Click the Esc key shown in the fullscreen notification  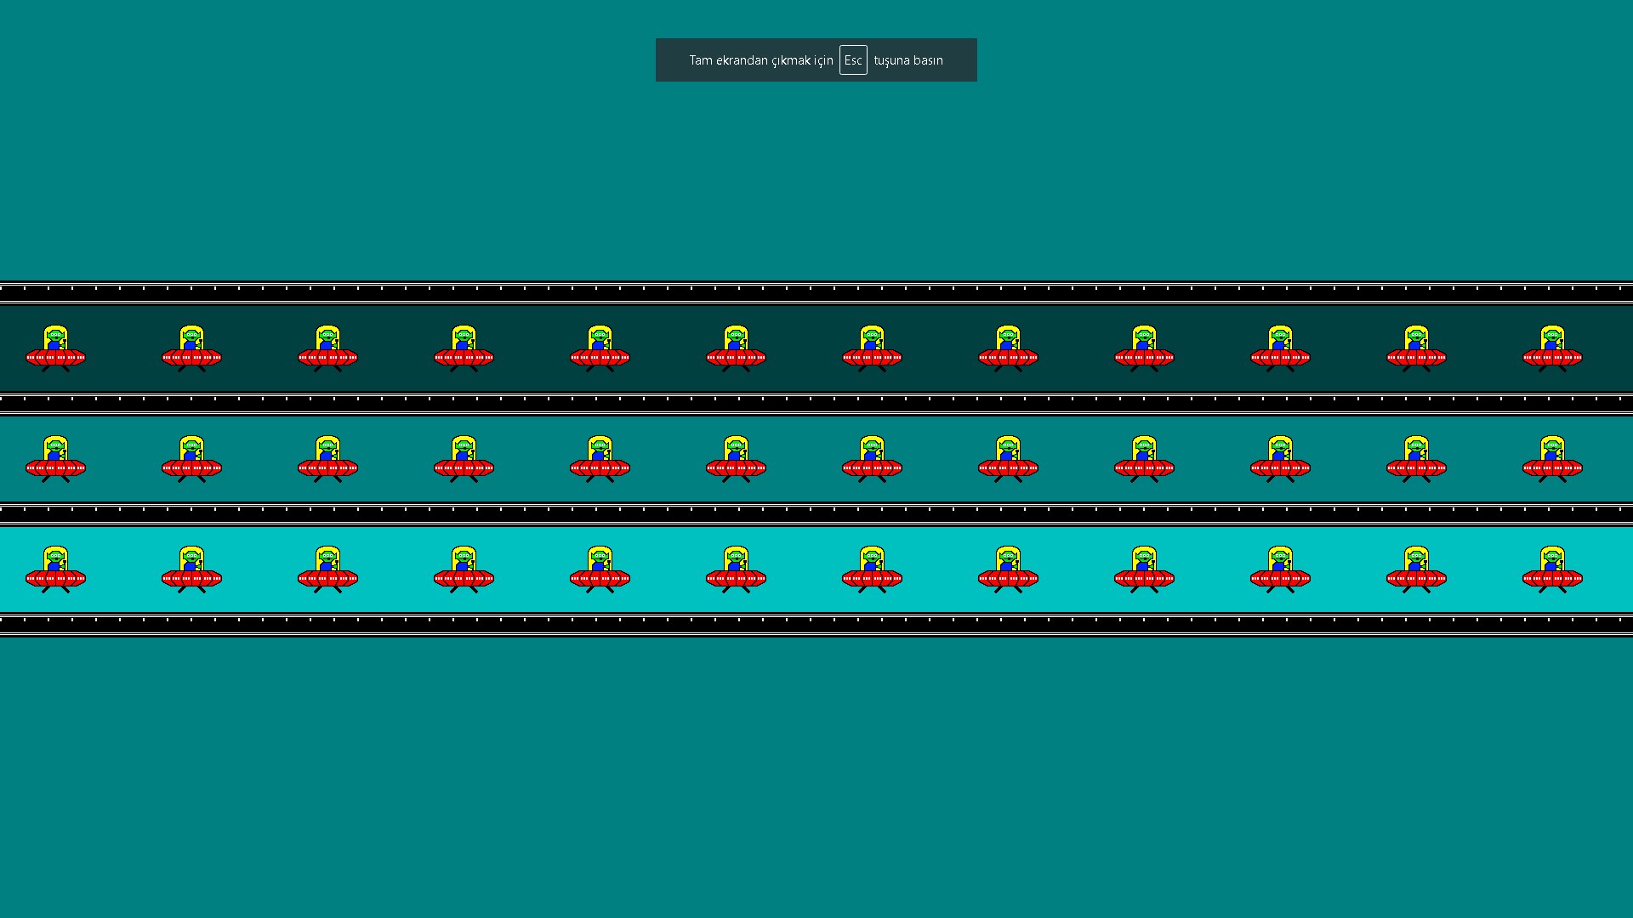(x=853, y=60)
